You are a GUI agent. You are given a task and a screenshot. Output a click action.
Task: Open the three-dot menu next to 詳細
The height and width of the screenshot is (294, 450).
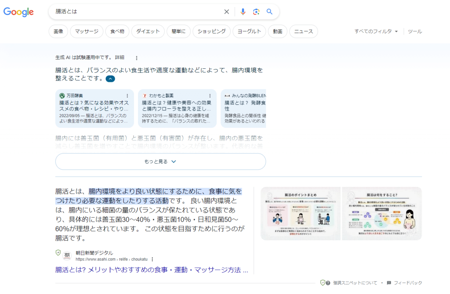pos(136,58)
